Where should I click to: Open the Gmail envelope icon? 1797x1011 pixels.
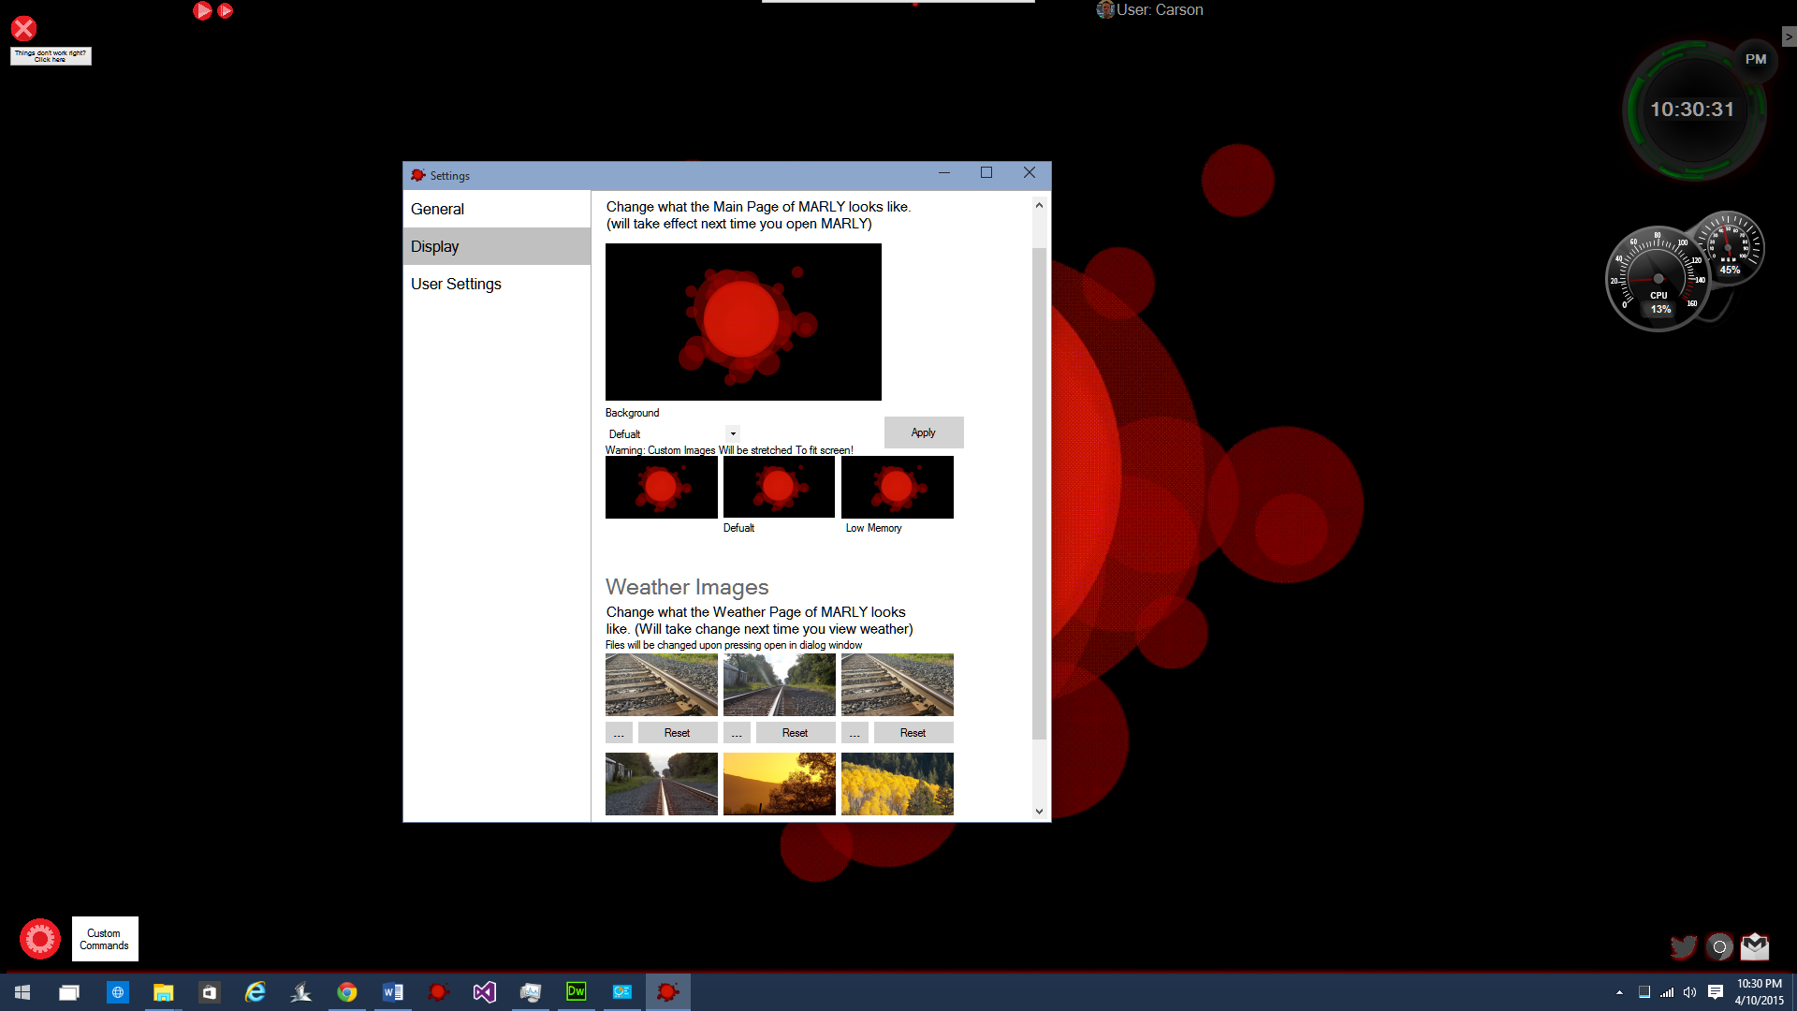click(1755, 946)
